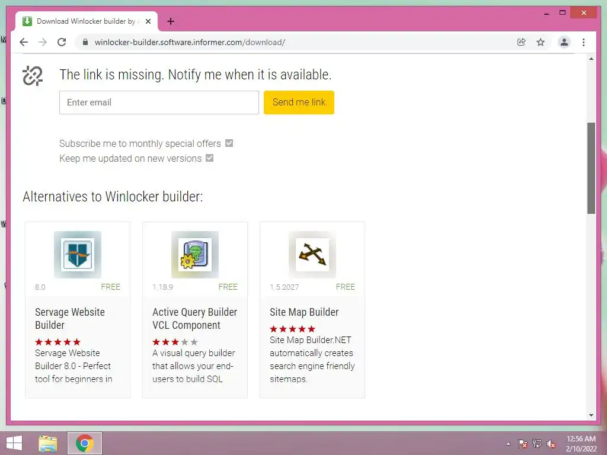Select the Download Winlocker builder tab
Image resolution: width=607 pixels, height=455 pixels.
coord(86,21)
